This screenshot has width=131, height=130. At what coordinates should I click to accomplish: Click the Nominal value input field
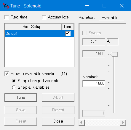[x=94, y=84]
